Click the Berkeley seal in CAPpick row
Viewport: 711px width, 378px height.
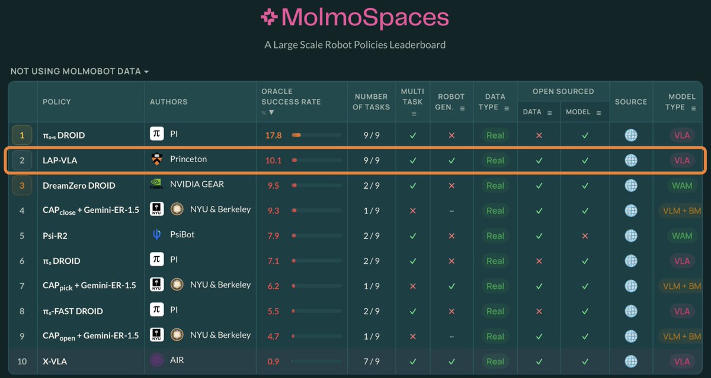pos(177,285)
